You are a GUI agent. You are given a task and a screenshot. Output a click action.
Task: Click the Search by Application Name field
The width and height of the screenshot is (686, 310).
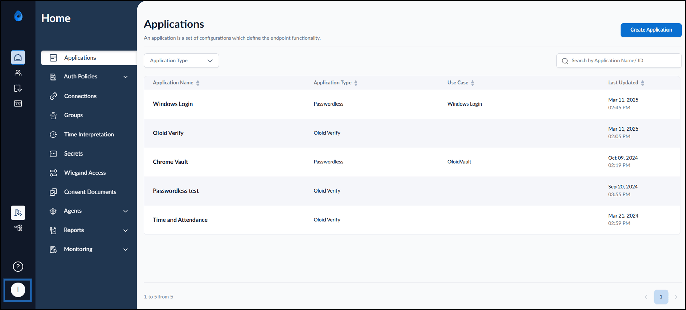[x=619, y=61]
